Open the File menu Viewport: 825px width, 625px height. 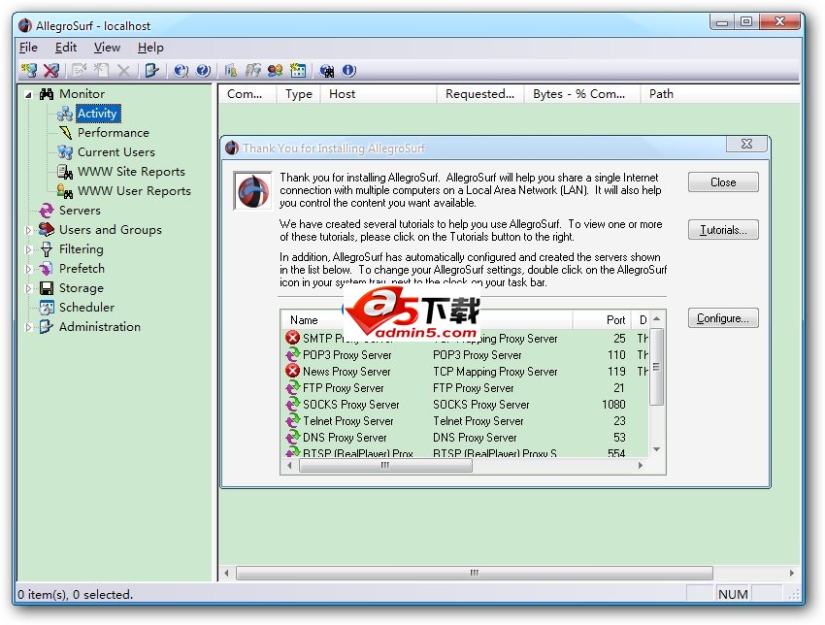pyautogui.click(x=28, y=47)
